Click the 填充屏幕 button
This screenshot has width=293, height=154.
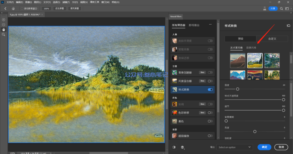(75, 9)
